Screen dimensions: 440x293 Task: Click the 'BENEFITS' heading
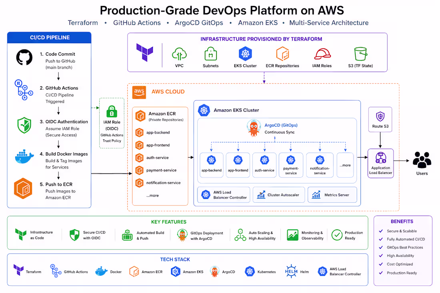[x=402, y=221]
